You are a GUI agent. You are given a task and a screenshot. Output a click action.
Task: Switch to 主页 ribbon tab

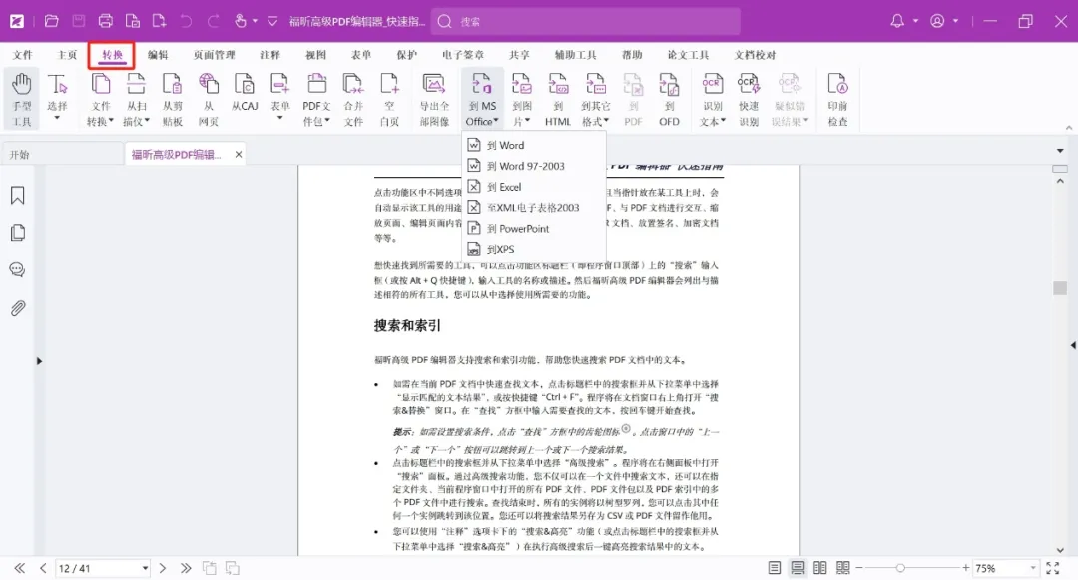point(67,55)
